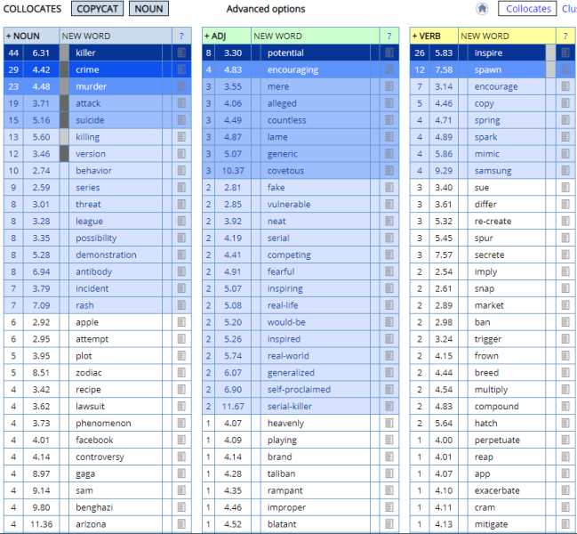Viewport: 577px width, 534px height.
Task: Open context list icon for zodiac row
Action: [181, 373]
